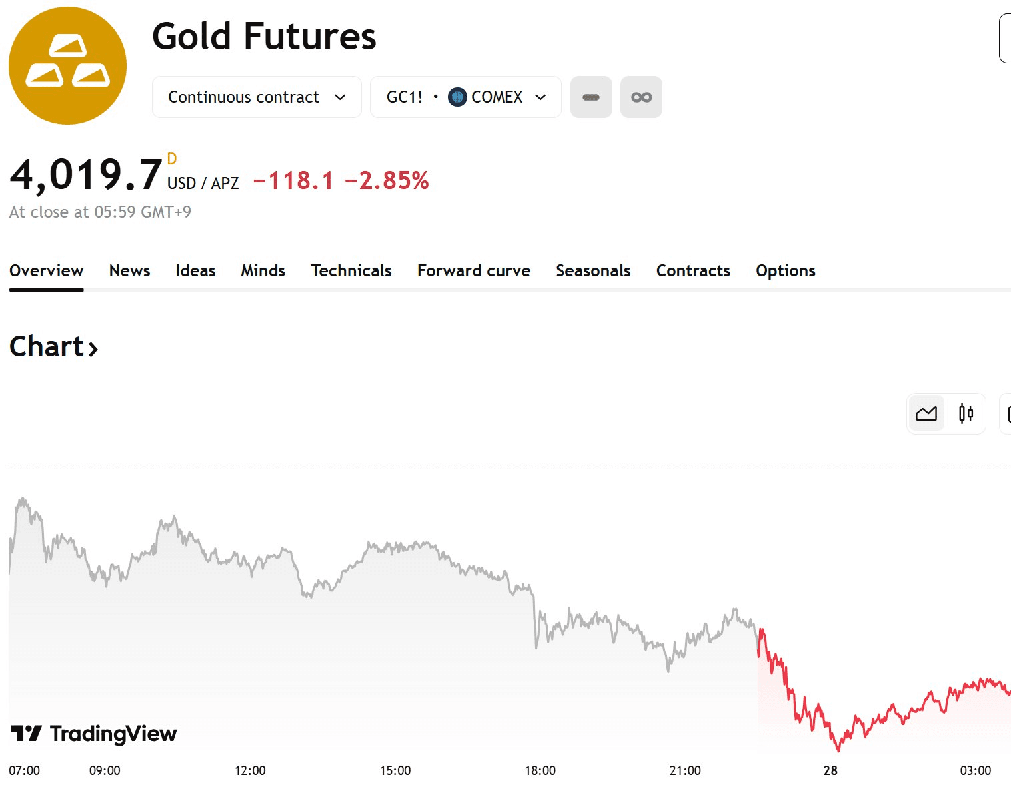Image resolution: width=1011 pixels, height=791 pixels.
Task: Click the Minds tab
Action: click(263, 270)
